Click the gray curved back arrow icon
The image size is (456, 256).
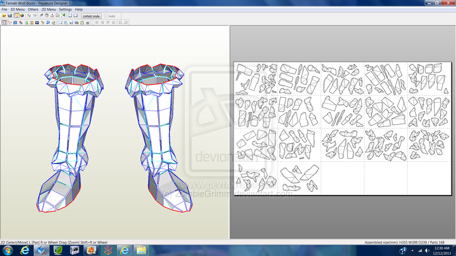coord(53,23)
